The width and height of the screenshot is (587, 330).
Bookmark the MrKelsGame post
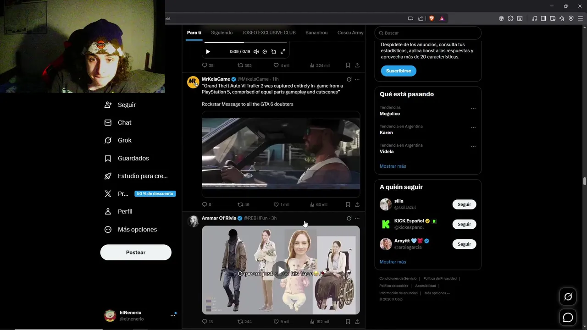click(x=348, y=204)
